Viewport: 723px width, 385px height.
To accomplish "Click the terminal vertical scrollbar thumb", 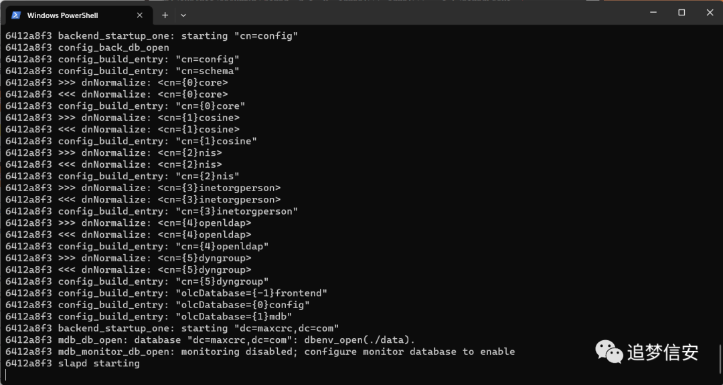I will (720, 359).
